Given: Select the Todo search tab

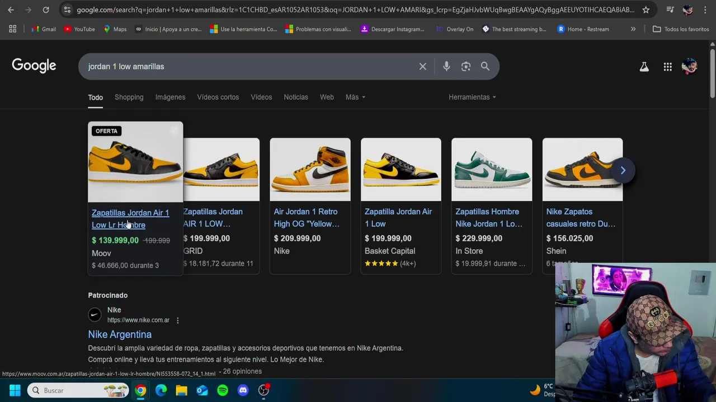Looking at the screenshot, I should coord(95,97).
